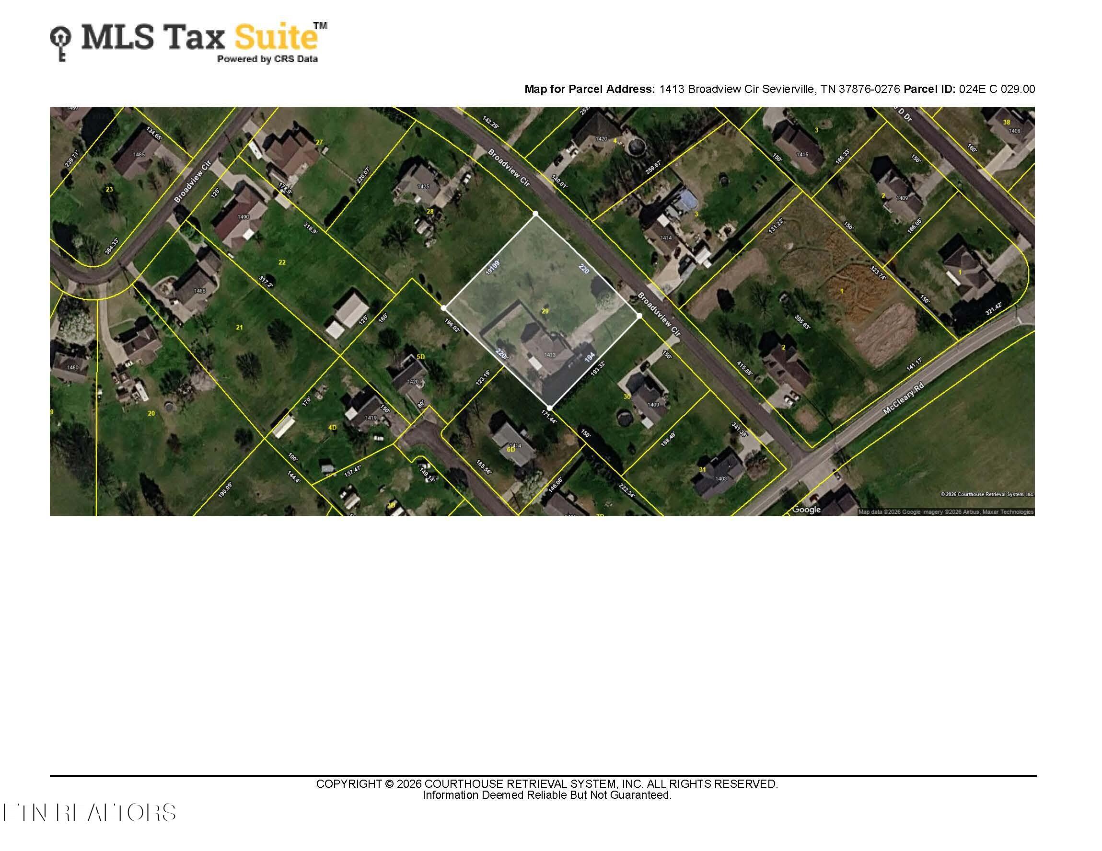Select yellow lot number 23
Screen dimensions: 1102x851
(x=109, y=190)
